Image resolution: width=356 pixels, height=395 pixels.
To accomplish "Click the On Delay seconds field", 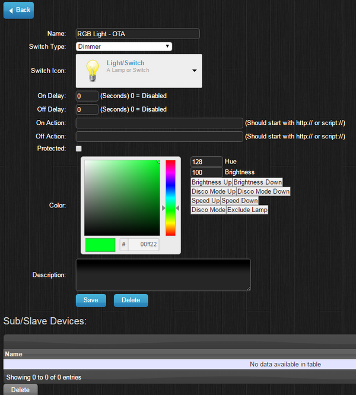I will [x=87, y=96].
